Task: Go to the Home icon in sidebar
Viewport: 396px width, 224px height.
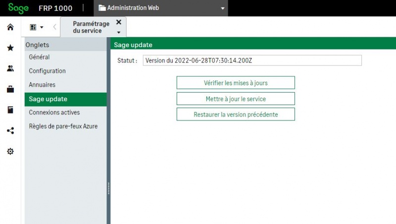Action: (10, 27)
